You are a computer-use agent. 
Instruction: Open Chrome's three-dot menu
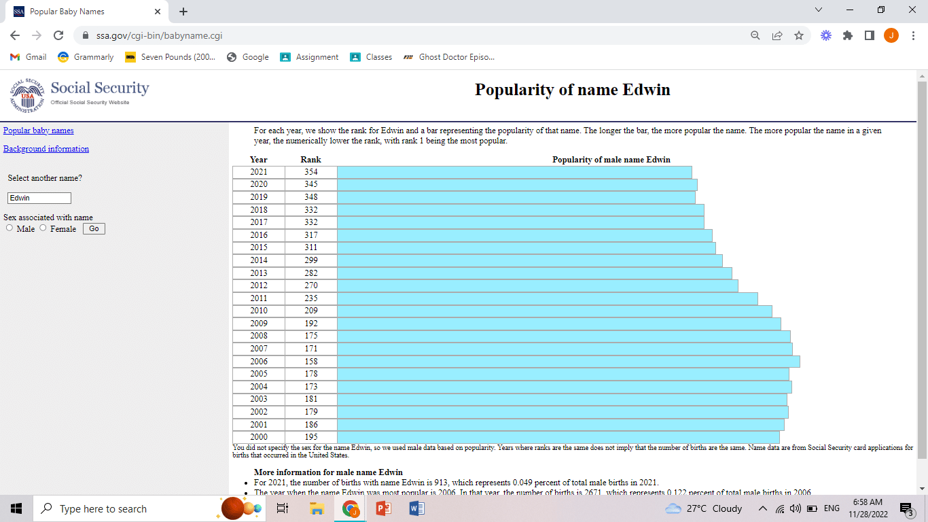pyautogui.click(x=914, y=35)
